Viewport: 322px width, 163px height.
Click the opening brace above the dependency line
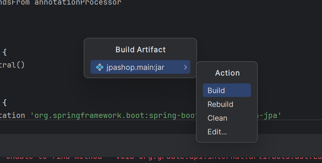pos(5,102)
